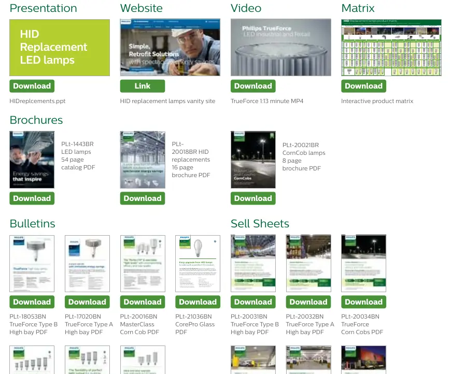This screenshot has width=451, height=374.
Task: Download the HID Replacement LED lamps presentation
Action: pos(32,86)
